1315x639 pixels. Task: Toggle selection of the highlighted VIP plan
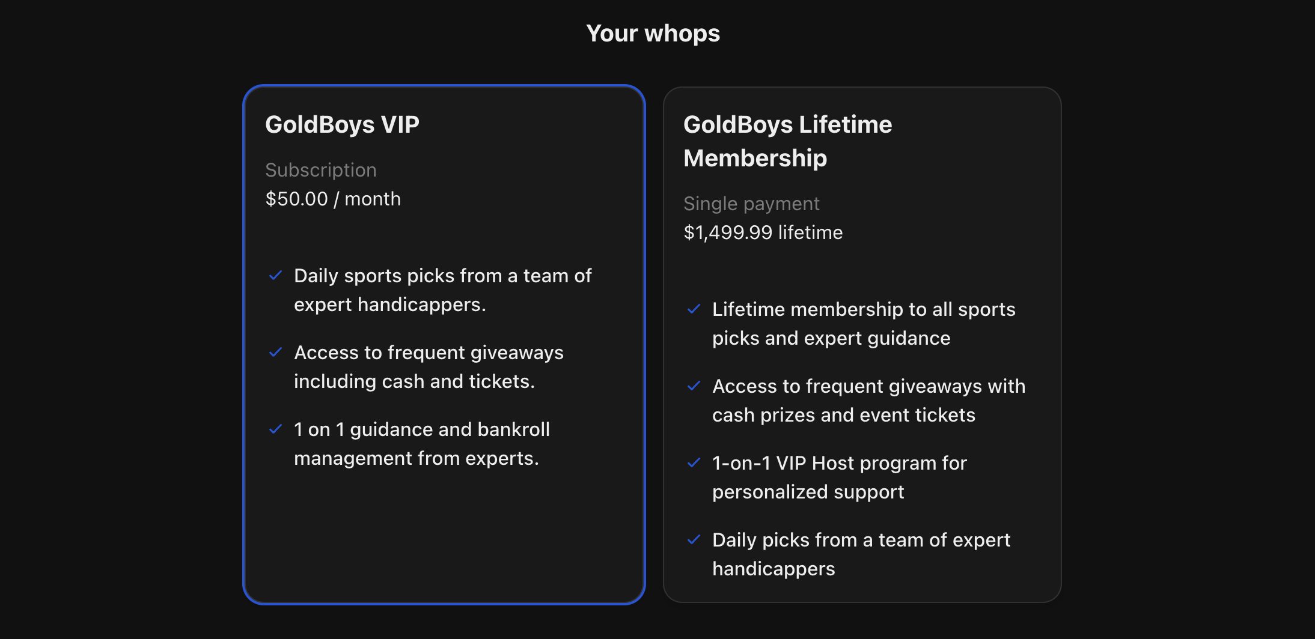(444, 344)
